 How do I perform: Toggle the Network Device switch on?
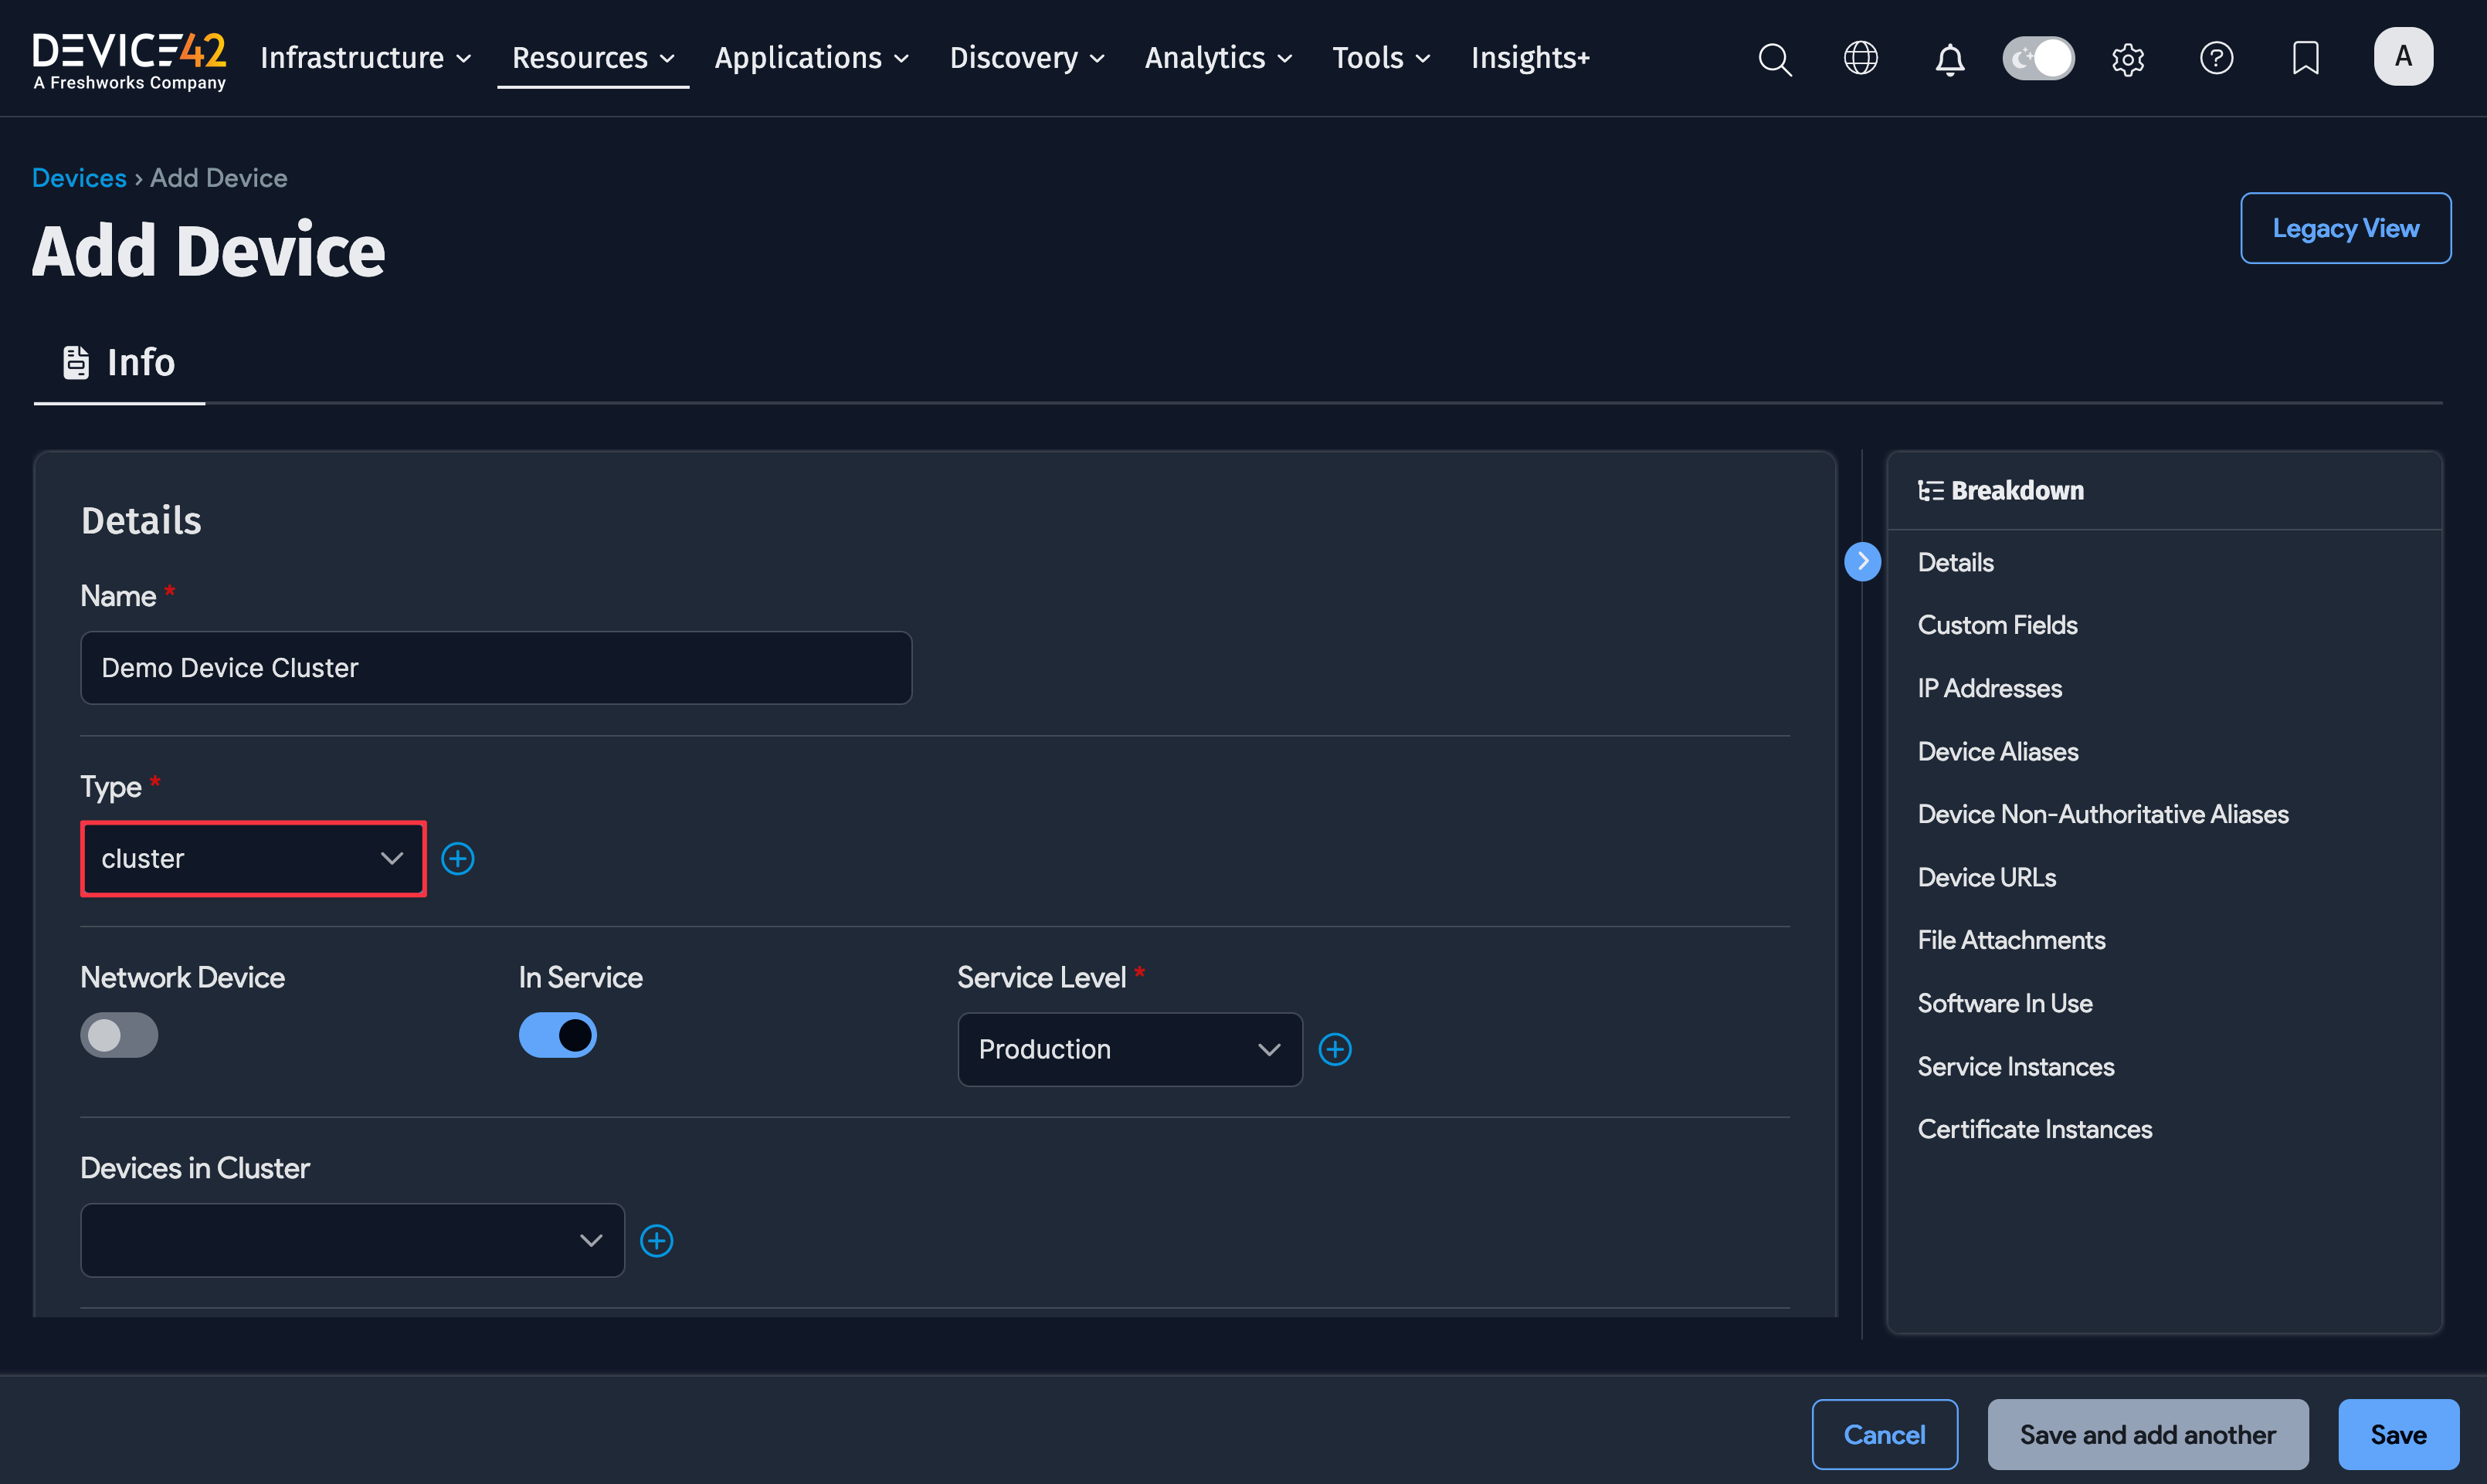[x=119, y=1035]
